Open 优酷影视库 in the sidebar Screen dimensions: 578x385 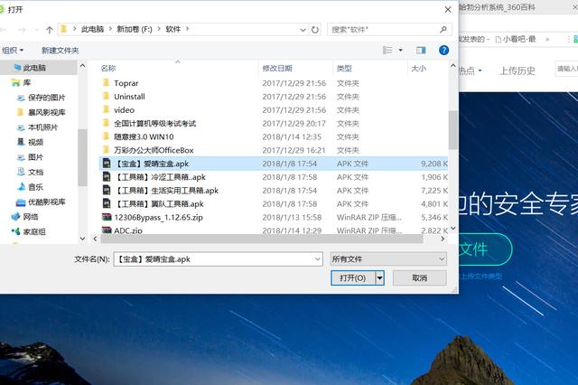42,202
